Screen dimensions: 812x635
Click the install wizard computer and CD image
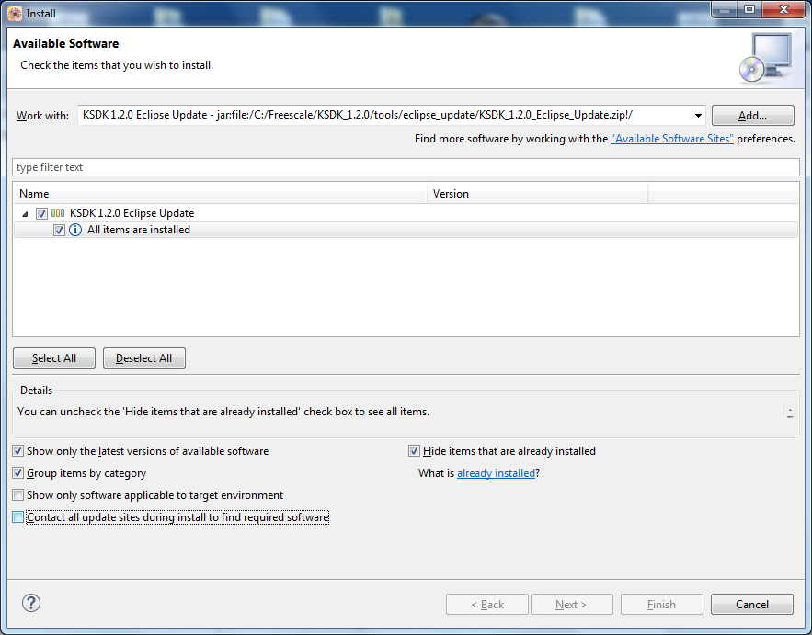tap(766, 58)
